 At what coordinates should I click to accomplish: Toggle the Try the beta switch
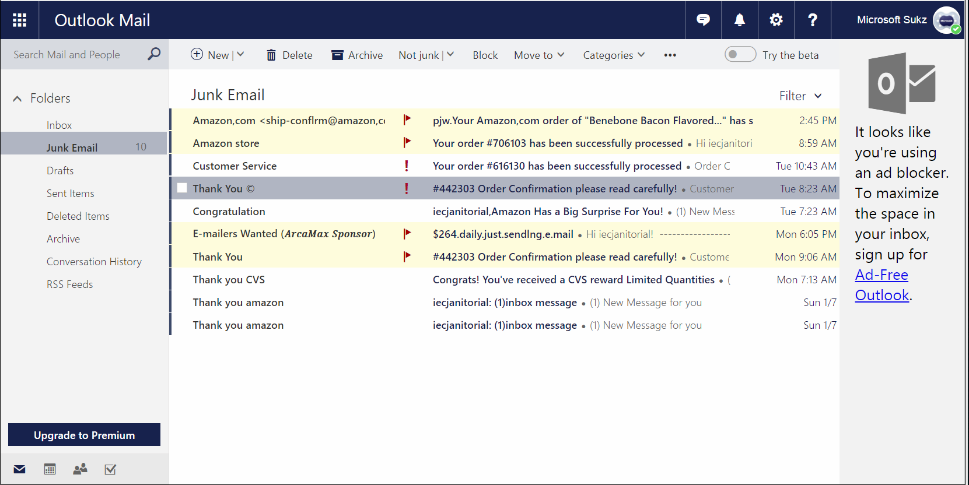740,54
